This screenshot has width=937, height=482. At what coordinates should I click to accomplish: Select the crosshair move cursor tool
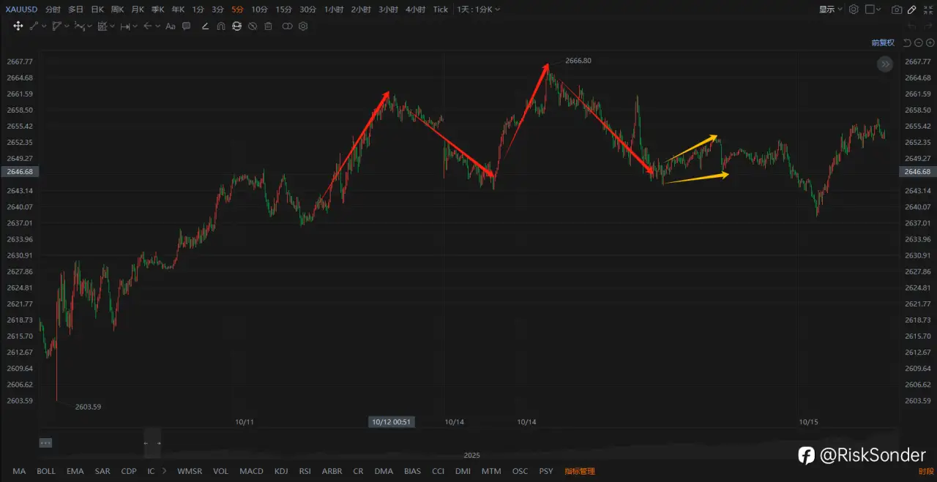pos(18,26)
